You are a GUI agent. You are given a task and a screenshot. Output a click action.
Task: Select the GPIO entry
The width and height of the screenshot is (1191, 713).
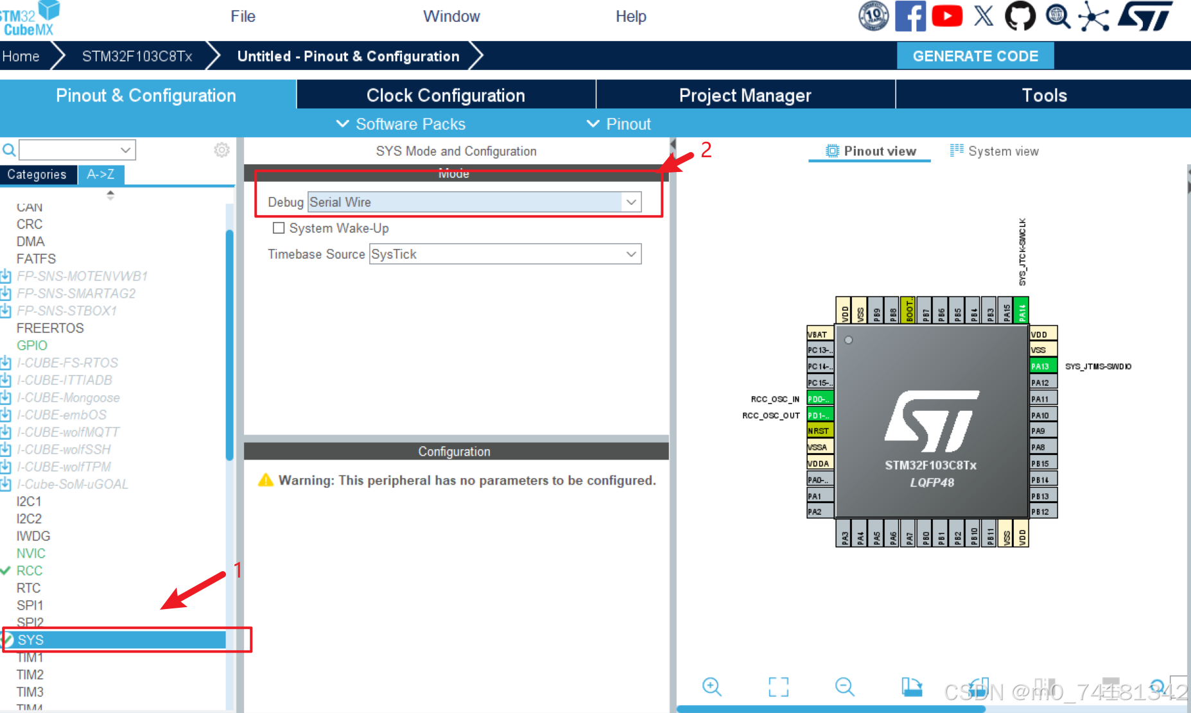coord(32,345)
